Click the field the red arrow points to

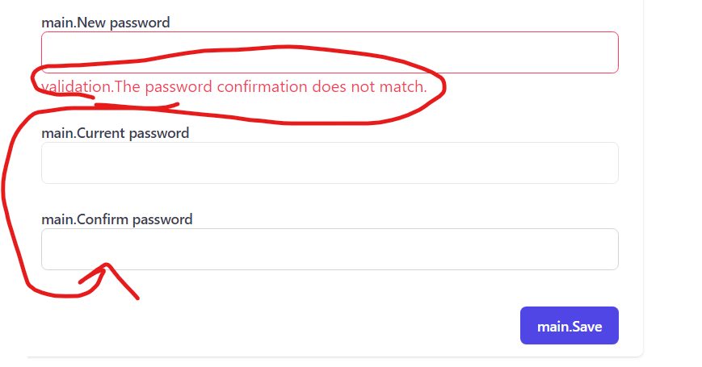point(330,249)
